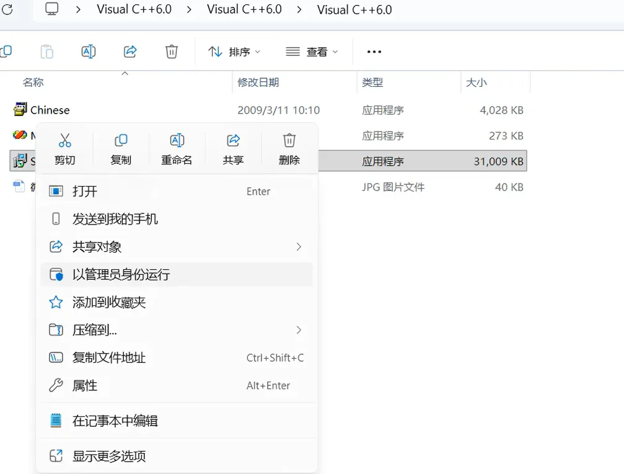Click the setup icon on selected 31,009 KB row
Image resolution: width=624 pixels, height=474 pixels.
(20, 161)
